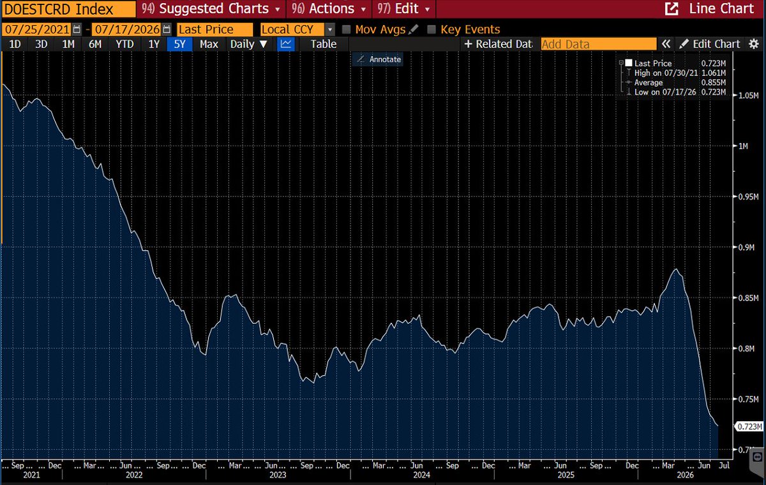The width and height of the screenshot is (766, 485).
Task: Click the 0.723M last value axis label
Action: (748, 426)
